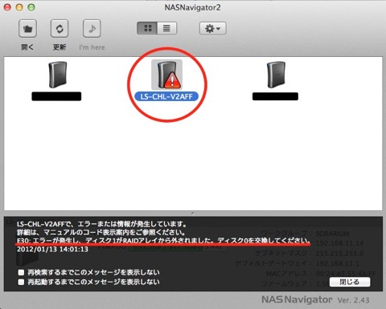Click the 開く open folder icon

tap(27, 29)
